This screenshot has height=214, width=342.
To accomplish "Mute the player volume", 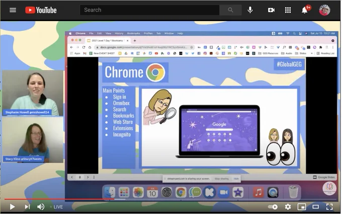I will 41,206.
